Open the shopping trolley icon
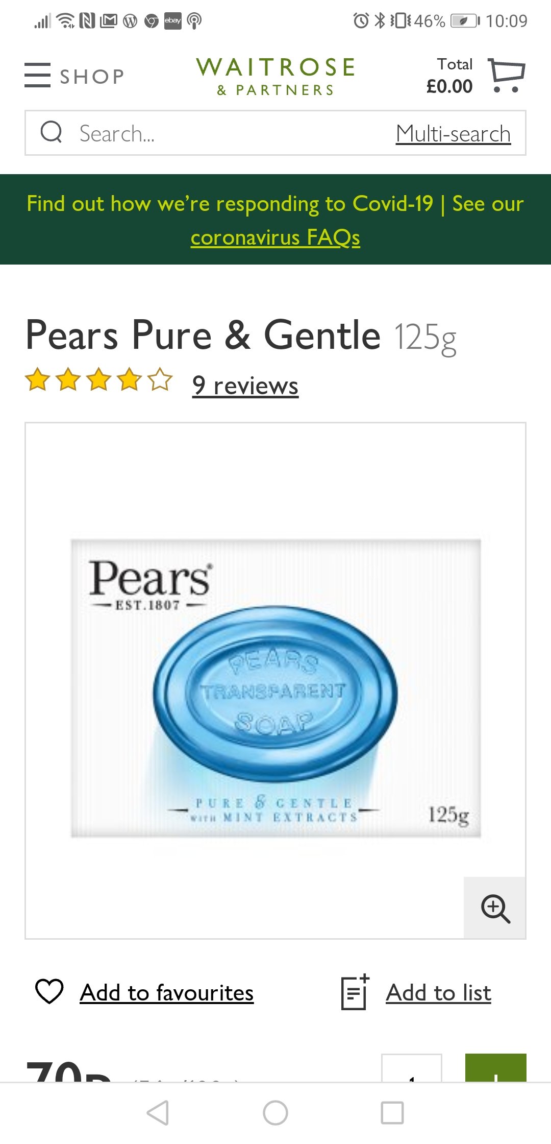 pos(506,75)
